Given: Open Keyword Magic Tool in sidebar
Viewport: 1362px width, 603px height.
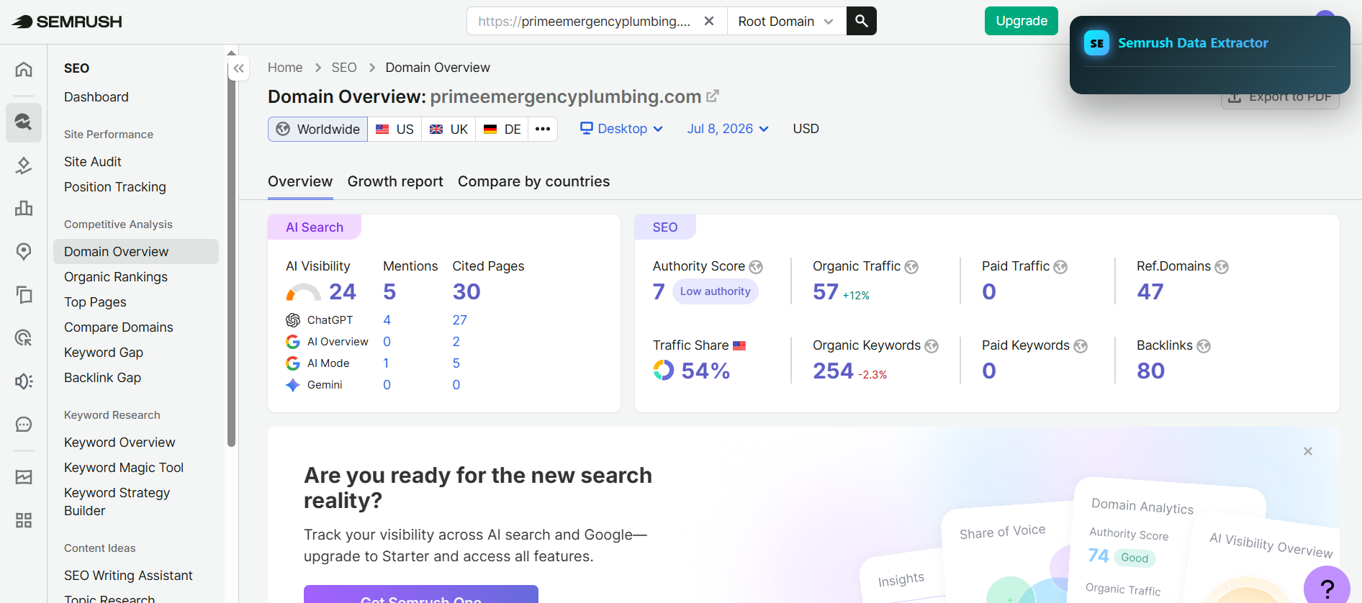Looking at the screenshot, I should (x=124, y=468).
